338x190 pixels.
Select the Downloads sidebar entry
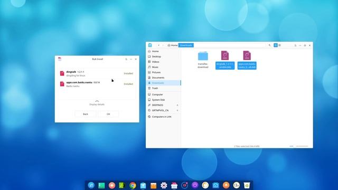(163, 83)
